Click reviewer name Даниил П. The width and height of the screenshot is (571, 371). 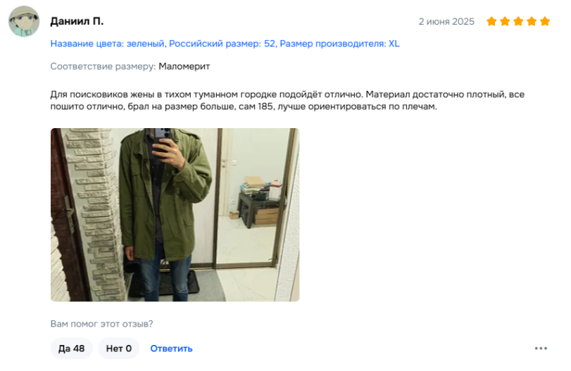(x=77, y=21)
